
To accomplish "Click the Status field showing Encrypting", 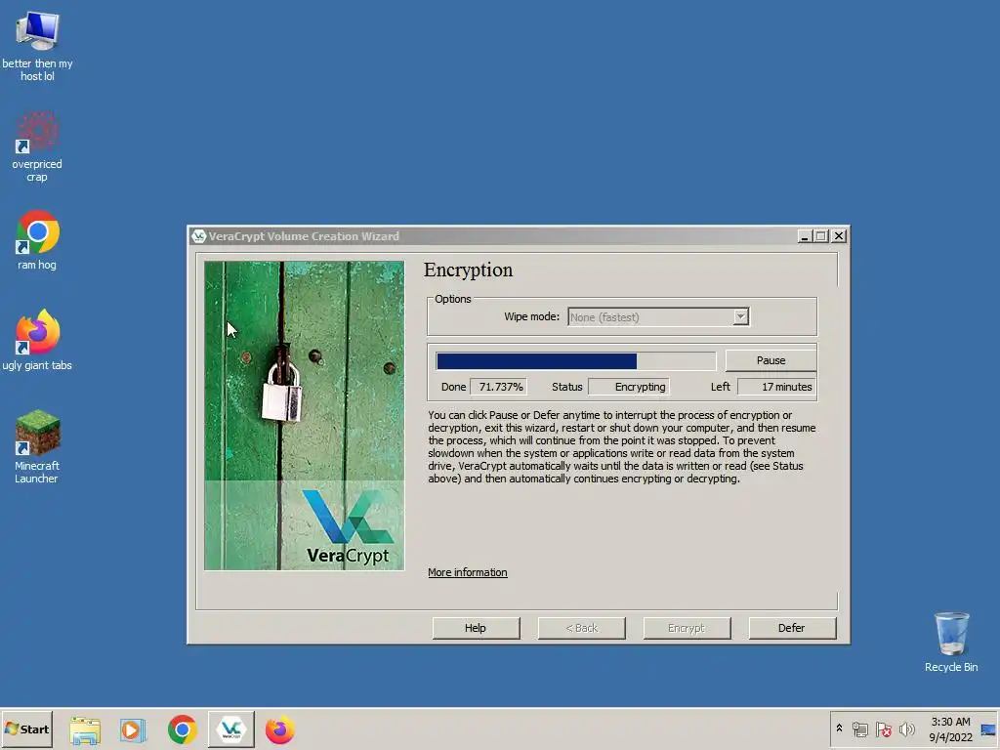I will point(629,387).
